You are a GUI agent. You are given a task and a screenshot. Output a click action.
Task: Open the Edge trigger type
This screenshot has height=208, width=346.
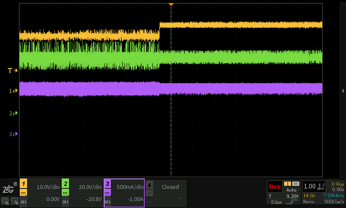point(276,202)
